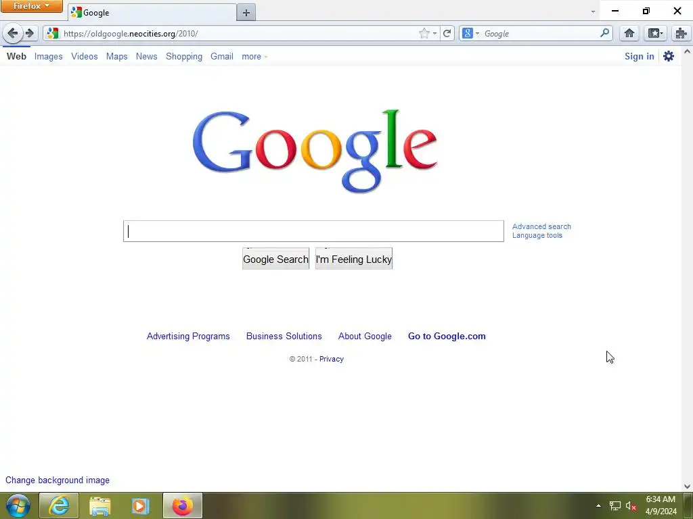Open Gmail from the top navigation

[x=222, y=57]
